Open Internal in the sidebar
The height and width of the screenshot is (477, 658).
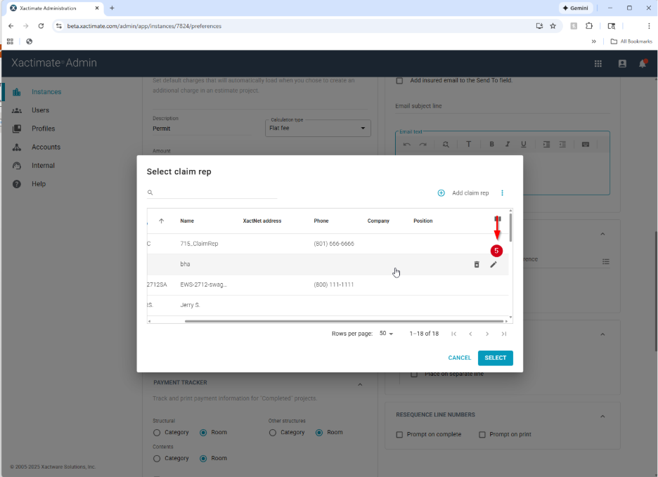(43, 166)
